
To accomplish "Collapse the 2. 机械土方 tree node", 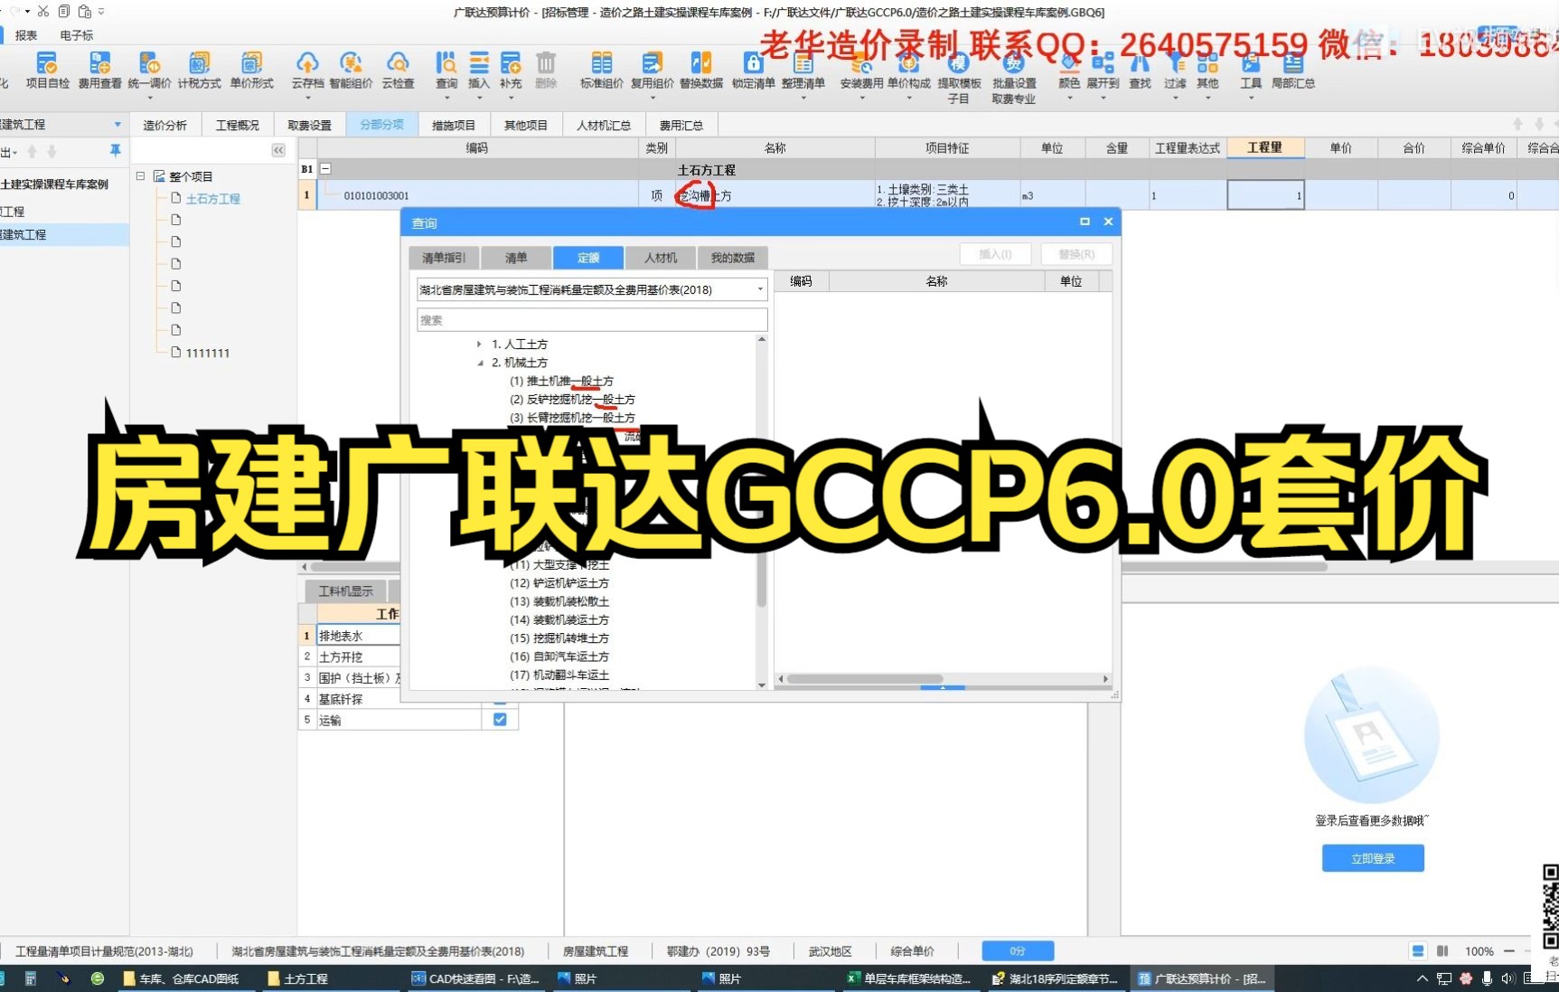I will point(480,363).
